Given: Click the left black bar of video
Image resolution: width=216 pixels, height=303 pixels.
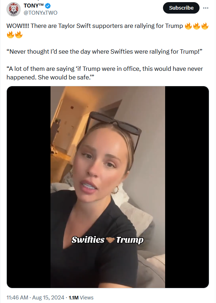Looking at the screenshot, I should [x=29, y=187].
